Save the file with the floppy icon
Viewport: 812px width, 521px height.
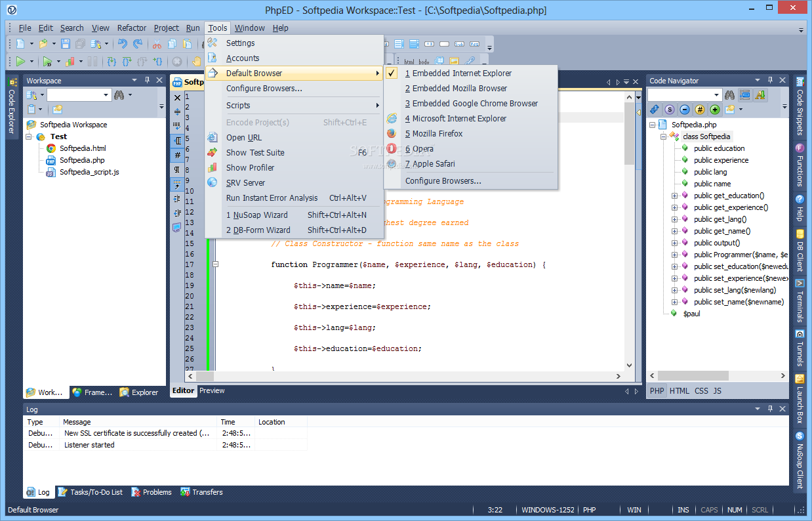pyautogui.click(x=66, y=44)
